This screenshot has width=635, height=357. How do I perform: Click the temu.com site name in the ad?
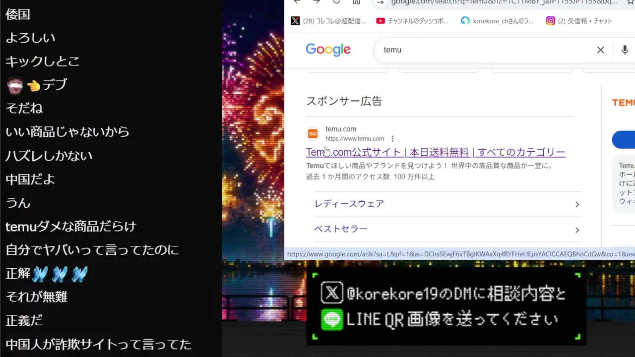(x=341, y=129)
